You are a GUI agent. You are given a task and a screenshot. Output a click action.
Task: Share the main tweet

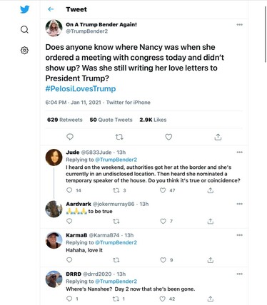[218, 137]
